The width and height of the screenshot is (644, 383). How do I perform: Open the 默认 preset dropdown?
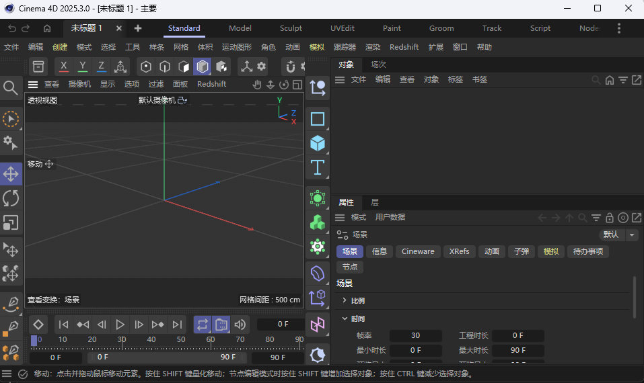pos(618,235)
